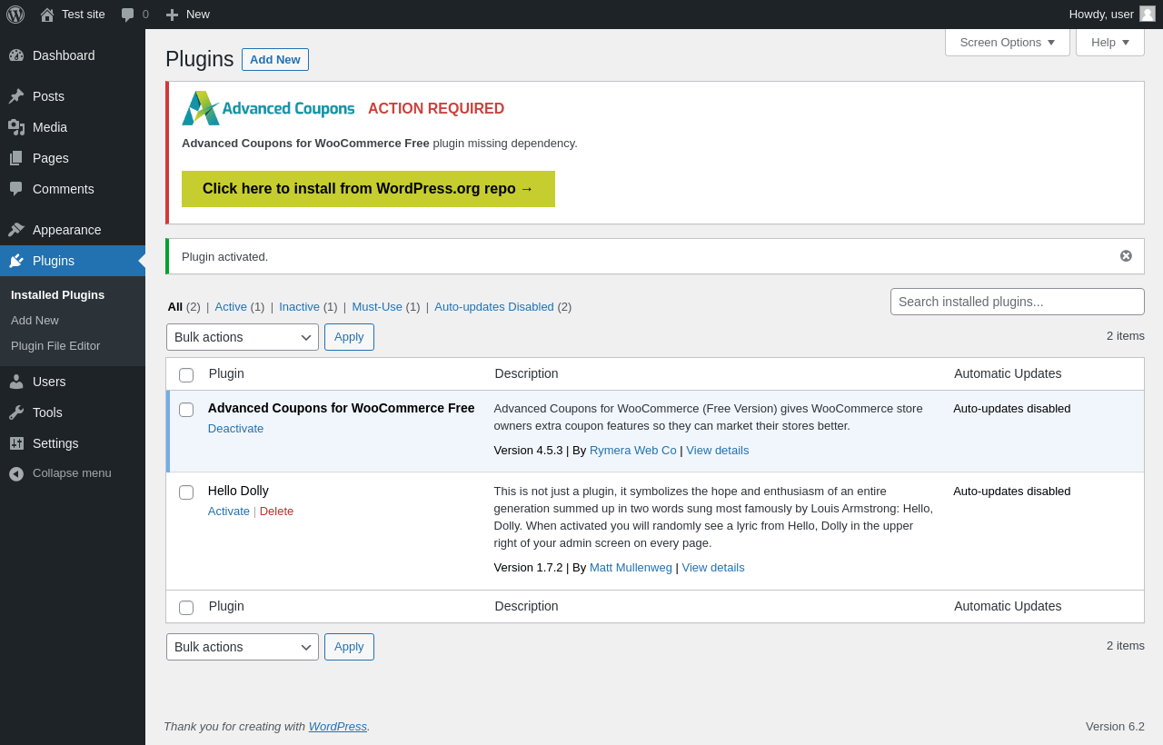This screenshot has height=745, width=1163.
Task: Focus the Search installed plugins field
Action: point(1017,302)
